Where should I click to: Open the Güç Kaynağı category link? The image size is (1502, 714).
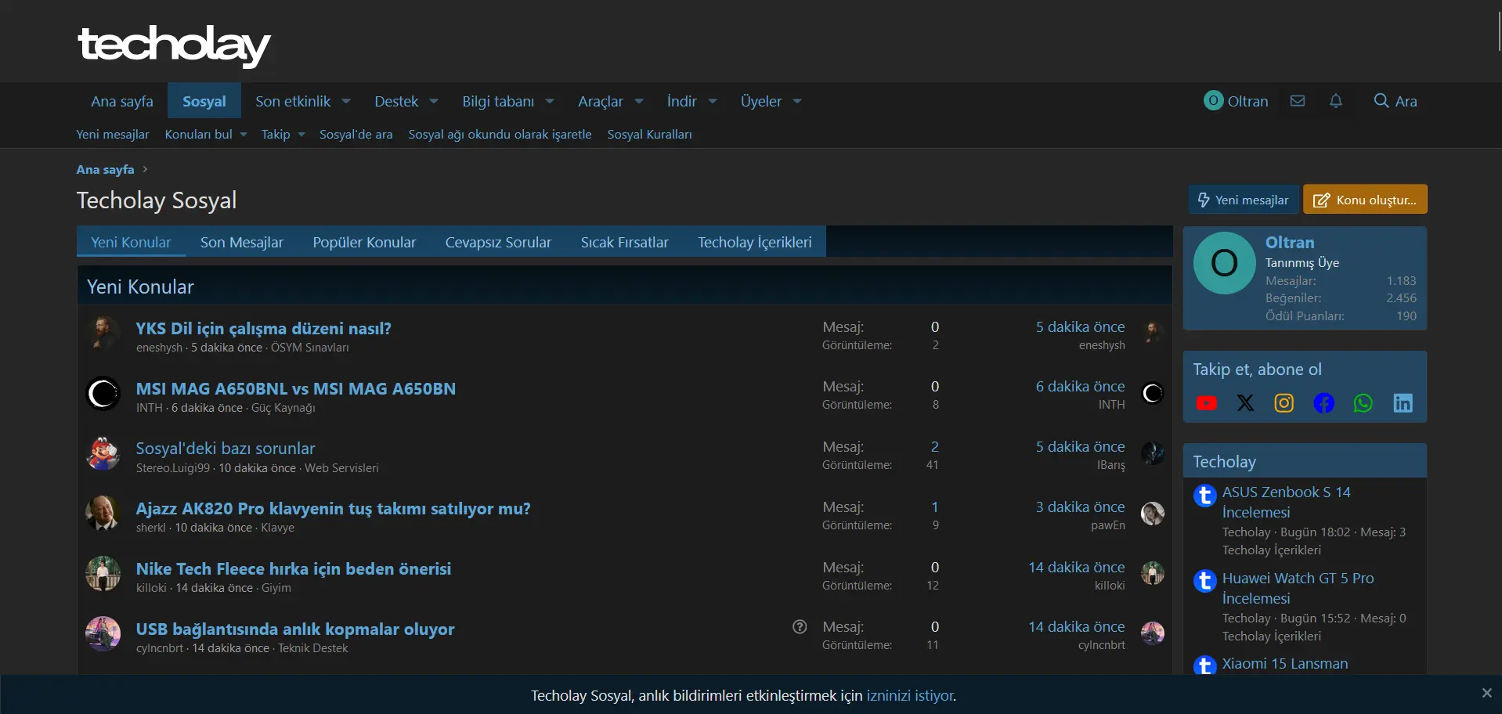pyautogui.click(x=283, y=408)
